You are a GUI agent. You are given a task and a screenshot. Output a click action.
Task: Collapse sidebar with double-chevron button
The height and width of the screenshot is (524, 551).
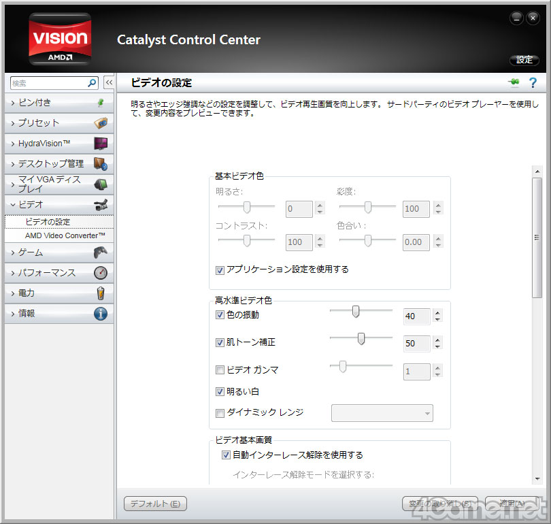[109, 83]
